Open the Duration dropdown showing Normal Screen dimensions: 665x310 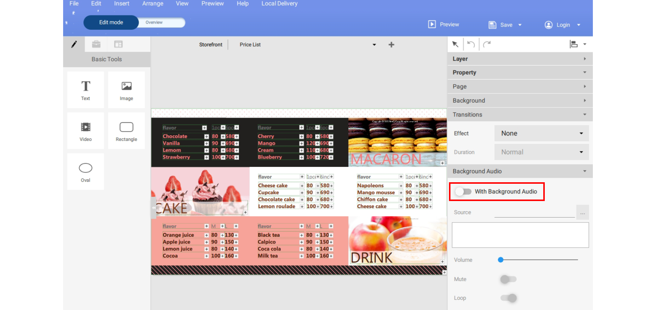541,152
